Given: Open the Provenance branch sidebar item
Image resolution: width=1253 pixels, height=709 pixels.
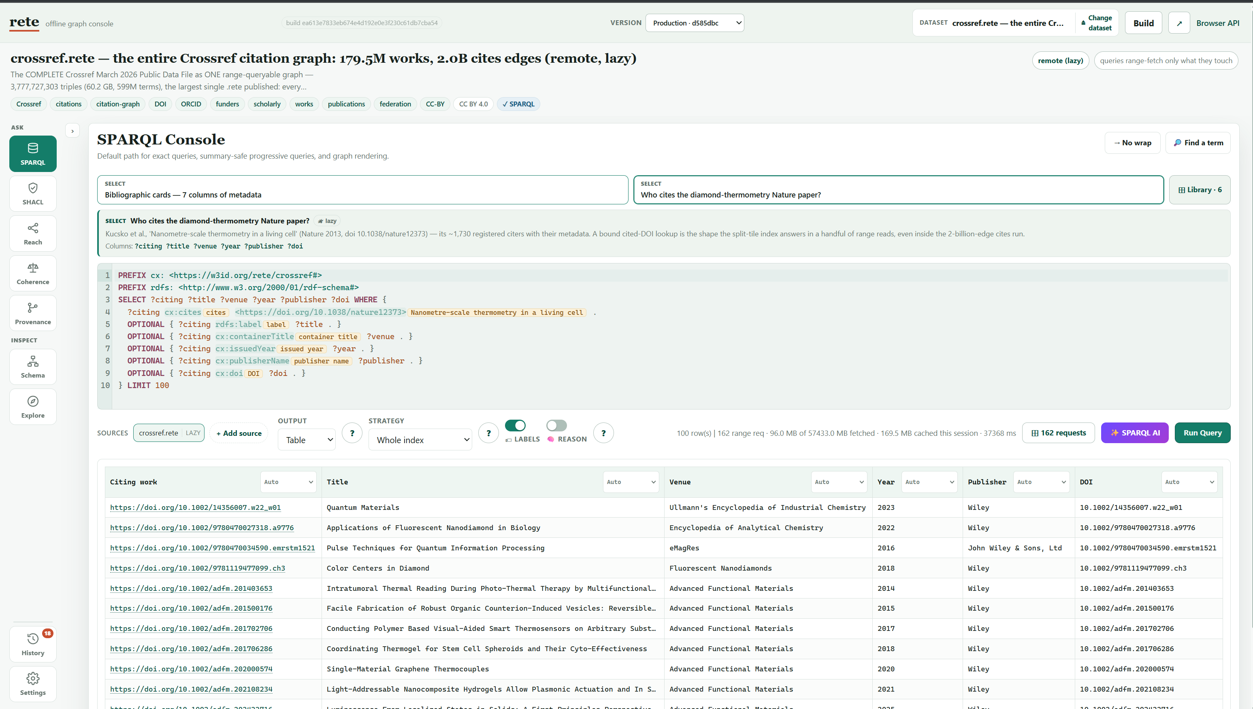Looking at the screenshot, I should coord(33,313).
